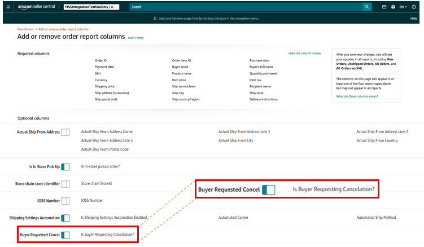The width and height of the screenshot is (424, 247).
Task: Enable the IOSS Number toggle
Action: (65, 201)
